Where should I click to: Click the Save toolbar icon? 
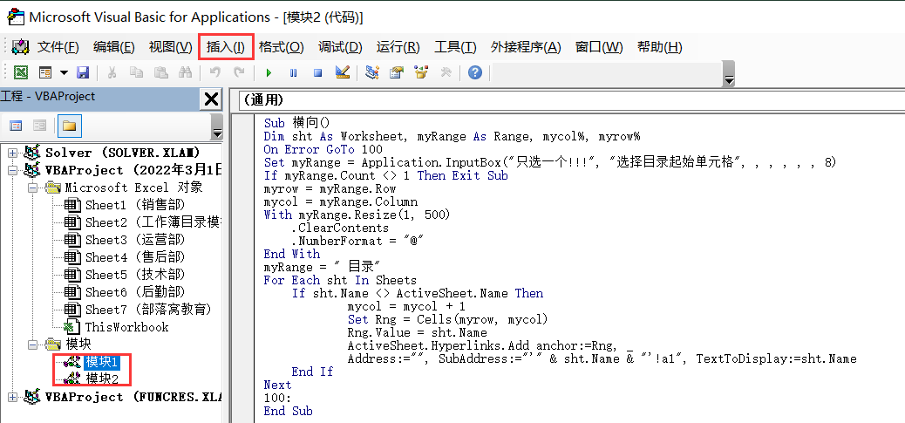83,72
